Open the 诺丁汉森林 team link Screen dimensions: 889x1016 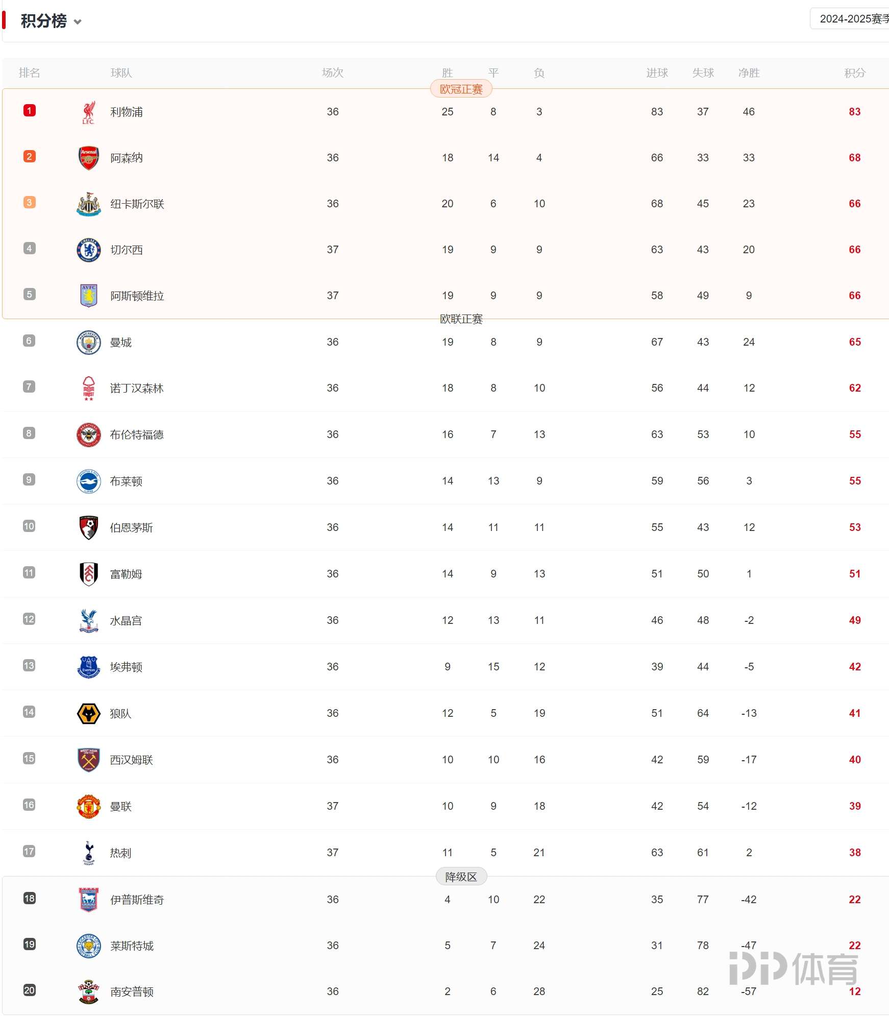[x=137, y=389]
